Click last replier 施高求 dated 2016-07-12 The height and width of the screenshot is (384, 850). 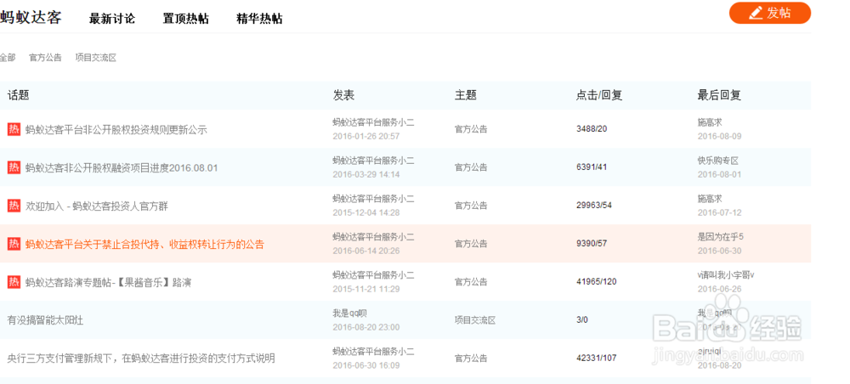click(710, 199)
